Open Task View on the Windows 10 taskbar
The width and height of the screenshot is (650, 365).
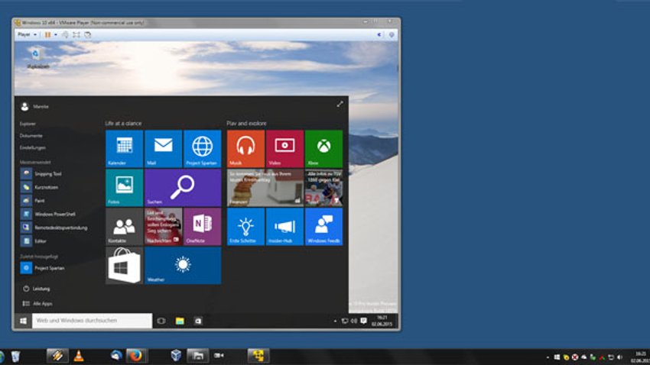coord(161,321)
